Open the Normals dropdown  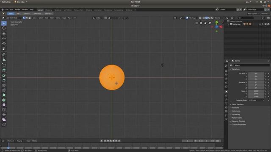pyautogui.click(x=265, y=14)
